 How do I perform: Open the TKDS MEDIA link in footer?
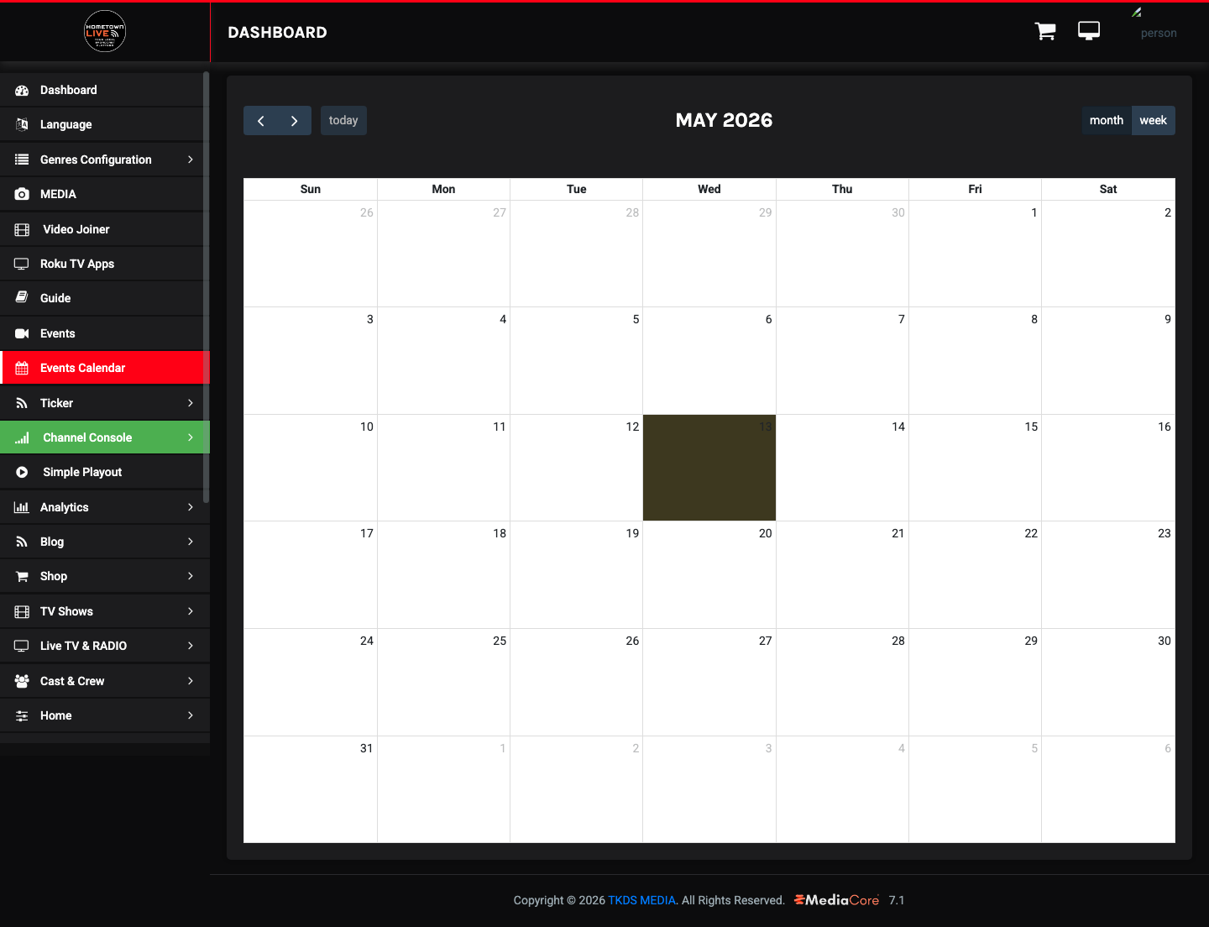click(x=641, y=900)
